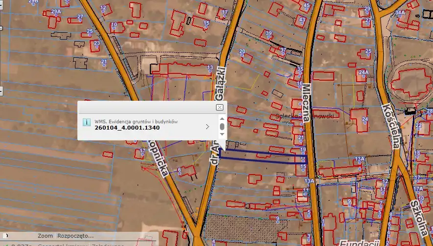Click the highlighted dark blue parcel outline
Image resolution: width=433 pixels, height=246 pixels.
(x=260, y=155)
